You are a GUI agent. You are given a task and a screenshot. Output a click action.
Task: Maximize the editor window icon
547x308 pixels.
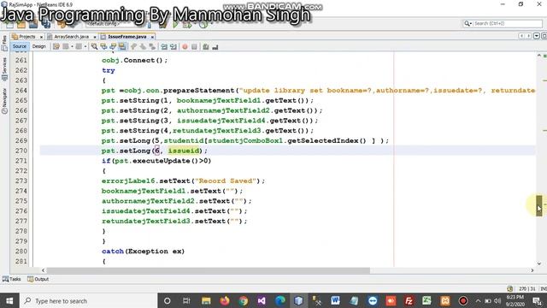(544, 36)
